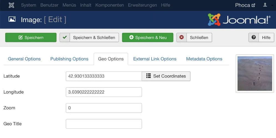Switch to Publishing Options tab
Screen dimensions: 276x138
[69, 59]
